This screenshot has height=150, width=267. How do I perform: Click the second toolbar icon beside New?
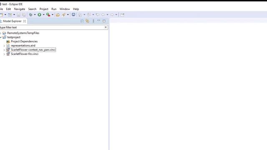pos(10,15)
